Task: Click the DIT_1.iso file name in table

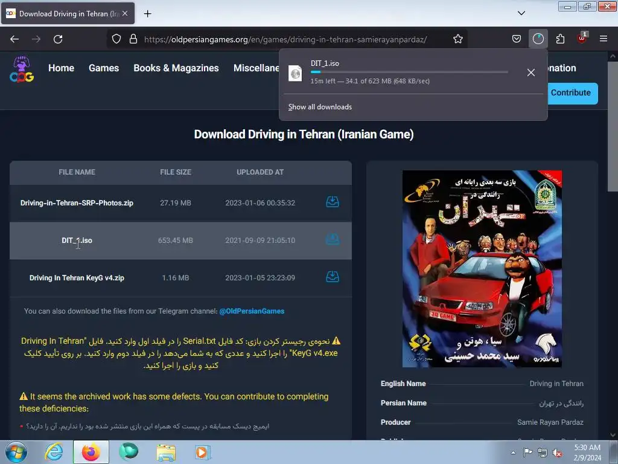Action: 77,240
